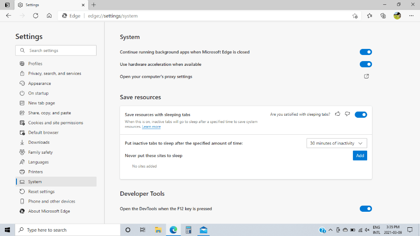
Task: Give thumbs down for sleeping tabs
Action: tap(347, 114)
